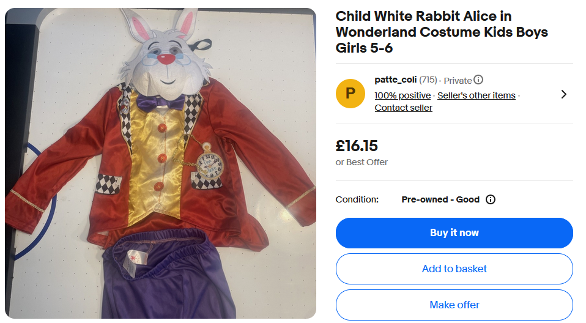Click the Pre-owned - Good condition text

tap(440, 199)
